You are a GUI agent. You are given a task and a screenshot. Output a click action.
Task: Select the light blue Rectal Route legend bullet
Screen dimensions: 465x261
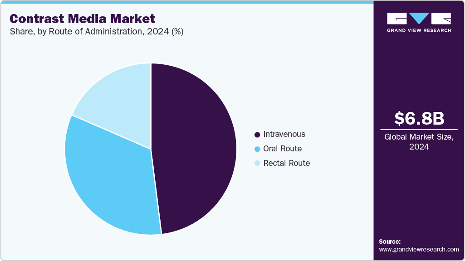pos(257,163)
